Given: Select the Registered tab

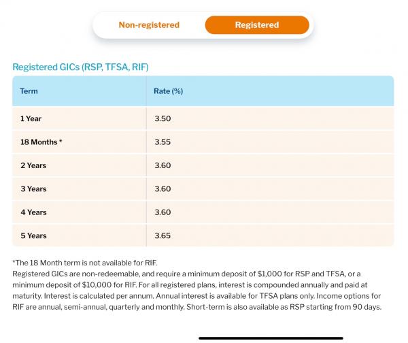Looking at the screenshot, I should [x=256, y=25].
